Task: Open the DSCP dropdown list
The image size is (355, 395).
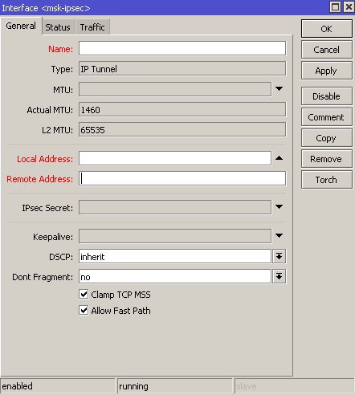Action: point(280,256)
